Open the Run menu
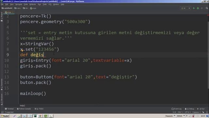The height and width of the screenshot is (118, 209). pyautogui.click(x=39, y=4)
